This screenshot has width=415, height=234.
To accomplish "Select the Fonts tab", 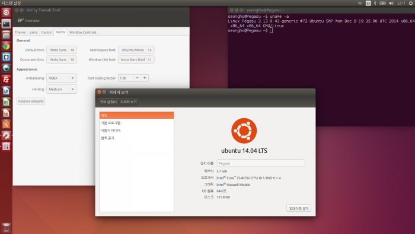I will tap(60, 32).
